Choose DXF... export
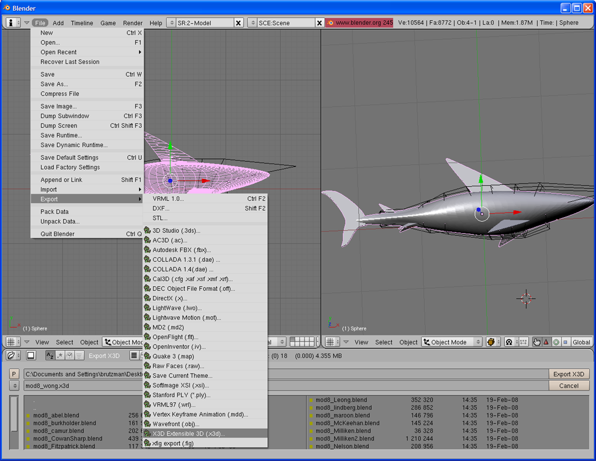 (205, 208)
